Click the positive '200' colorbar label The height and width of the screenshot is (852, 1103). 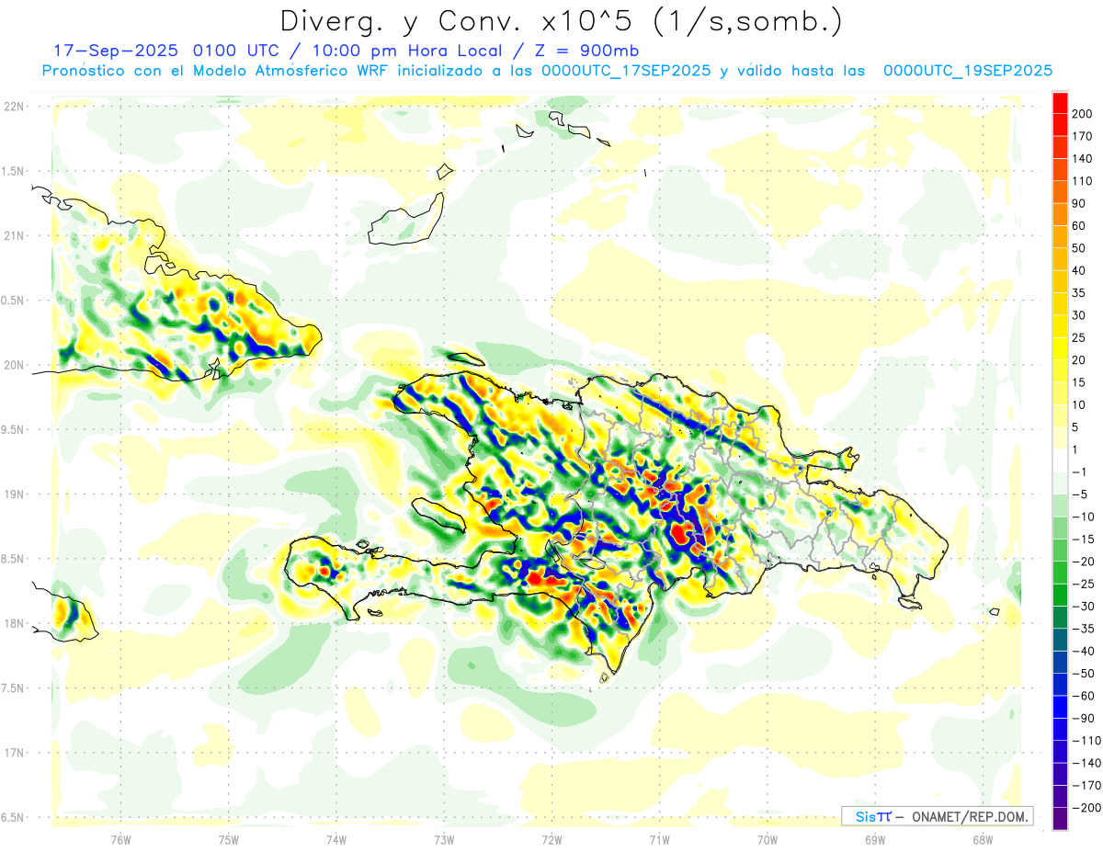(x=1082, y=113)
